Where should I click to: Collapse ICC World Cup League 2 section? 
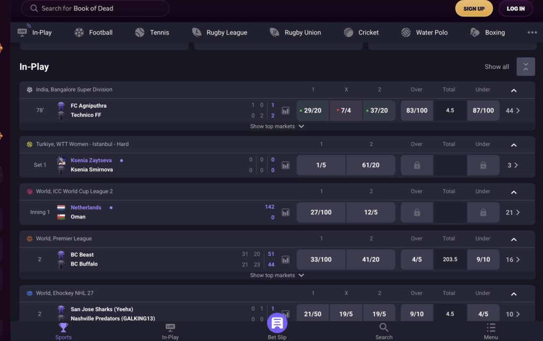[x=514, y=192]
